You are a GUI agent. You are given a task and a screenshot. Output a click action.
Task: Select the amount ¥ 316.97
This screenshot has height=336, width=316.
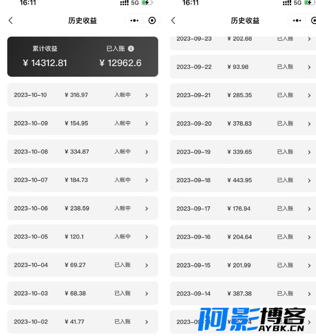(76, 95)
